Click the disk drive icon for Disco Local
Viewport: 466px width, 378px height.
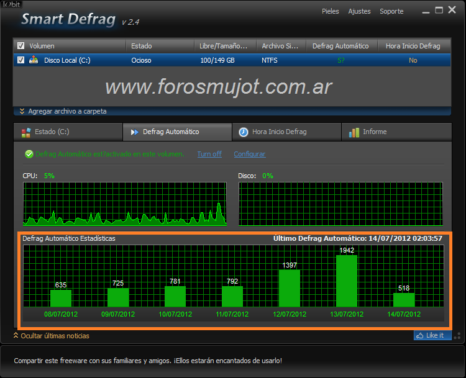tap(34, 60)
